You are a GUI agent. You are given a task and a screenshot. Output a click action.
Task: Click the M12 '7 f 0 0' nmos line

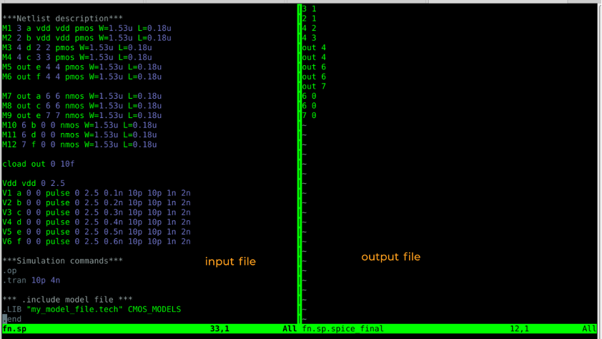79,144
